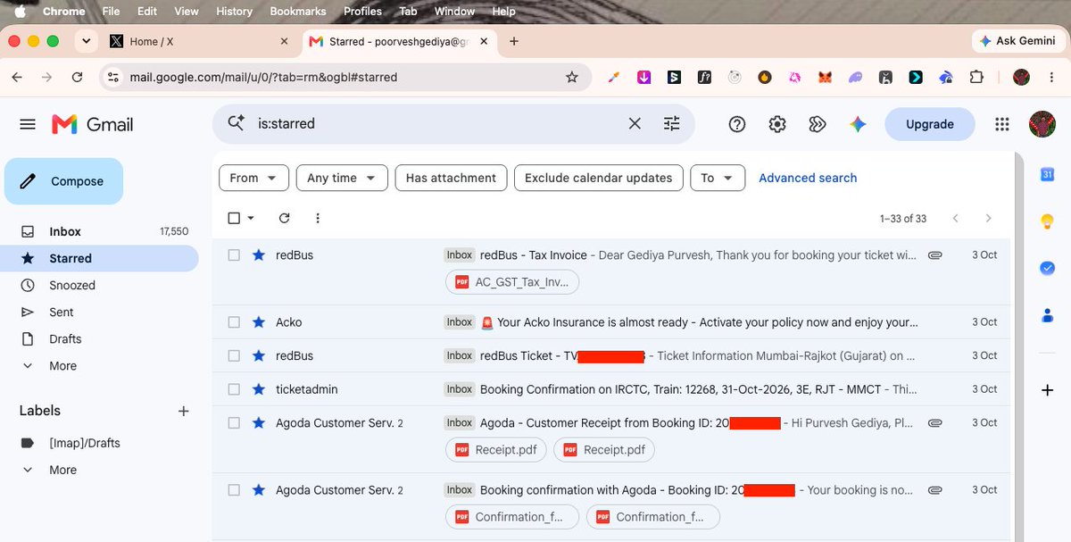Open a new Chrome tab
The image size is (1071, 542).
(x=514, y=41)
